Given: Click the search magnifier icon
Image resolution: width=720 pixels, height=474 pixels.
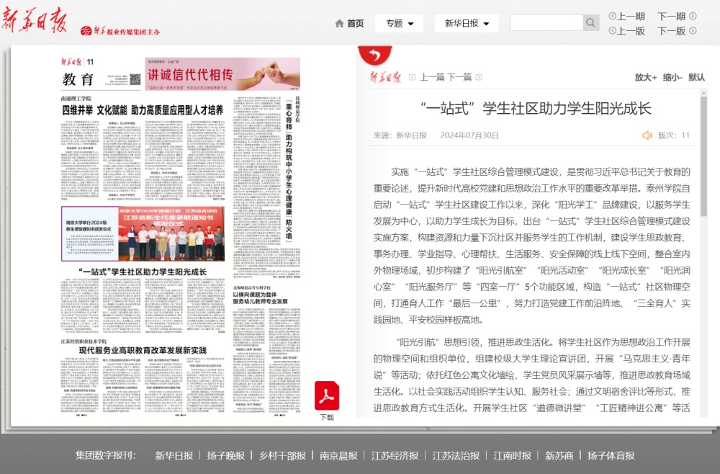Looking at the screenshot, I should click(590, 23).
